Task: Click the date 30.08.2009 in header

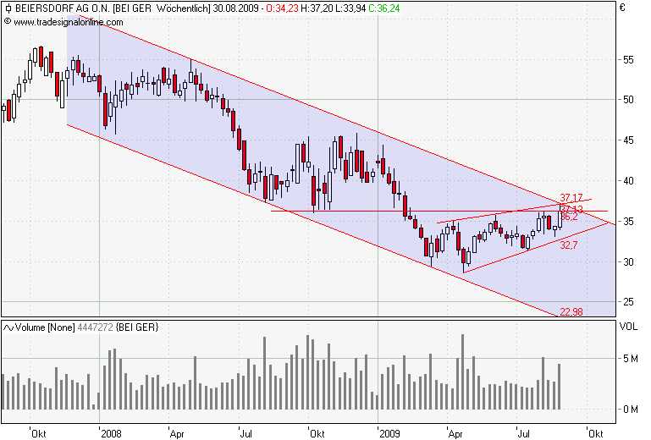Action: 235,8
